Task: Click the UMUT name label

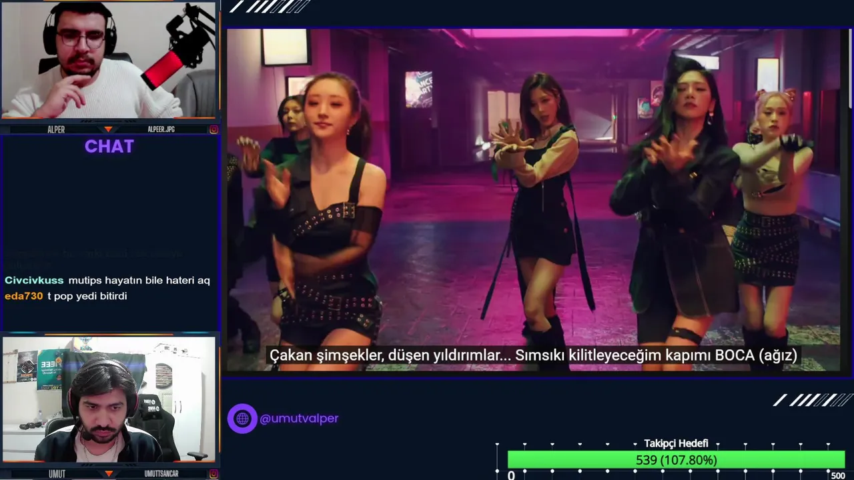Action: coord(57,474)
